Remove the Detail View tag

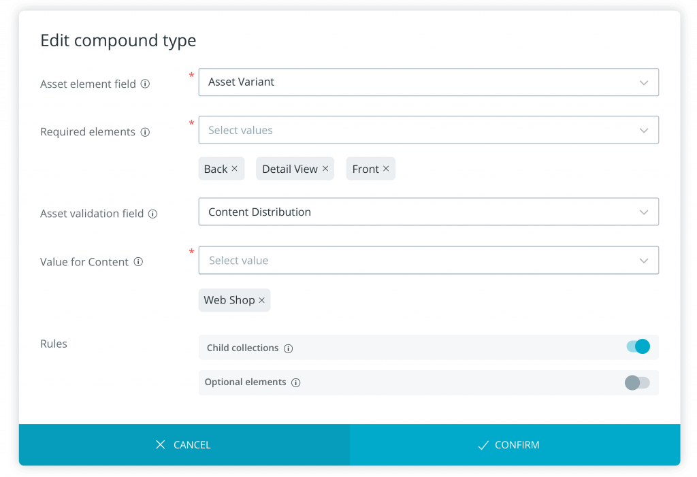click(x=325, y=169)
